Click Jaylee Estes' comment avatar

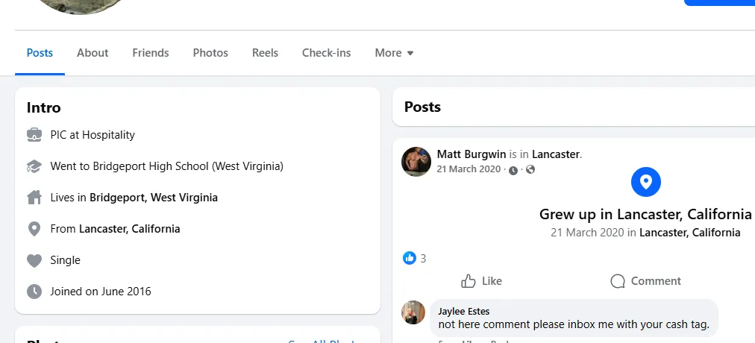click(x=413, y=312)
